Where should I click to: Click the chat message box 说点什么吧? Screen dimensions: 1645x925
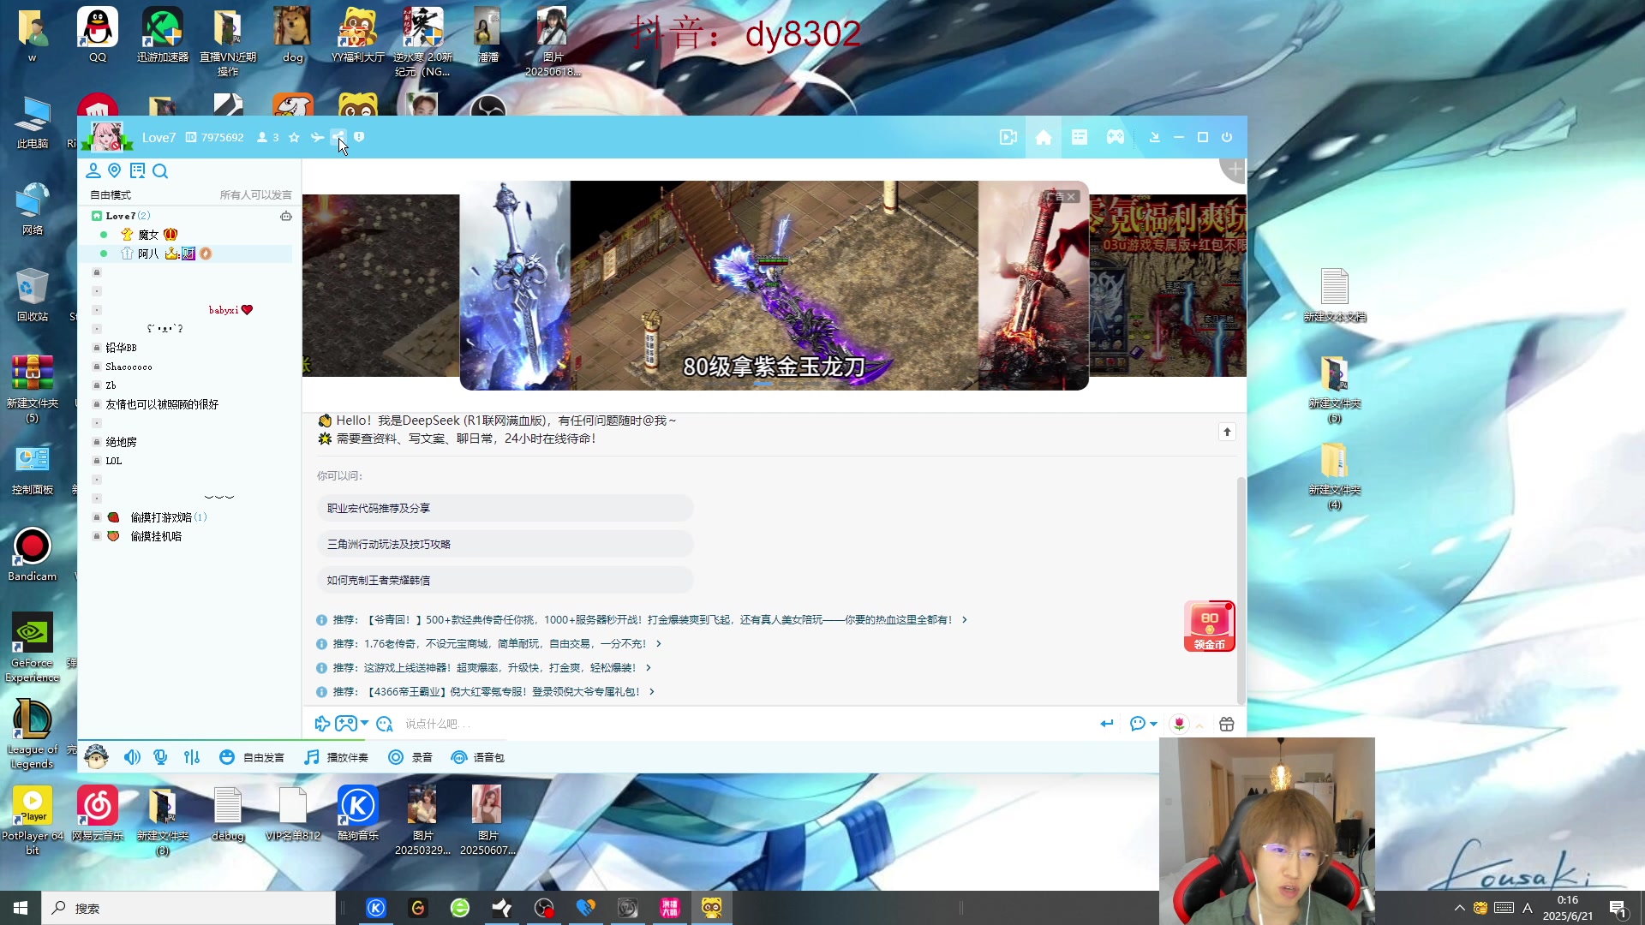pyautogui.click(x=745, y=724)
